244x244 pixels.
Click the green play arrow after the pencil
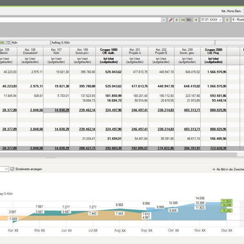coord(177,20)
